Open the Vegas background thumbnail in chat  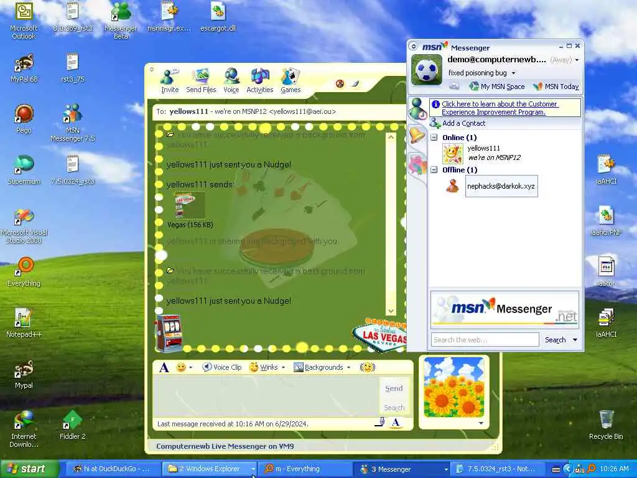click(190, 205)
